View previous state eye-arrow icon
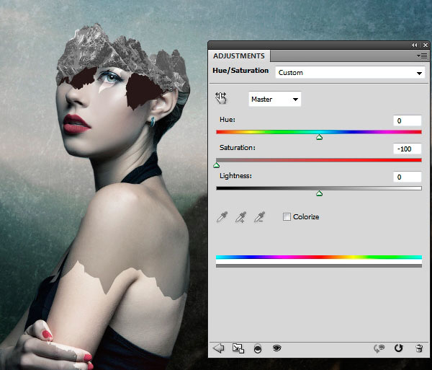432x370 pixels. pyautogui.click(x=379, y=348)
